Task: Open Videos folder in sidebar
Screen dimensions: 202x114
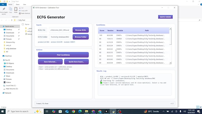Action: pos(8,82)
